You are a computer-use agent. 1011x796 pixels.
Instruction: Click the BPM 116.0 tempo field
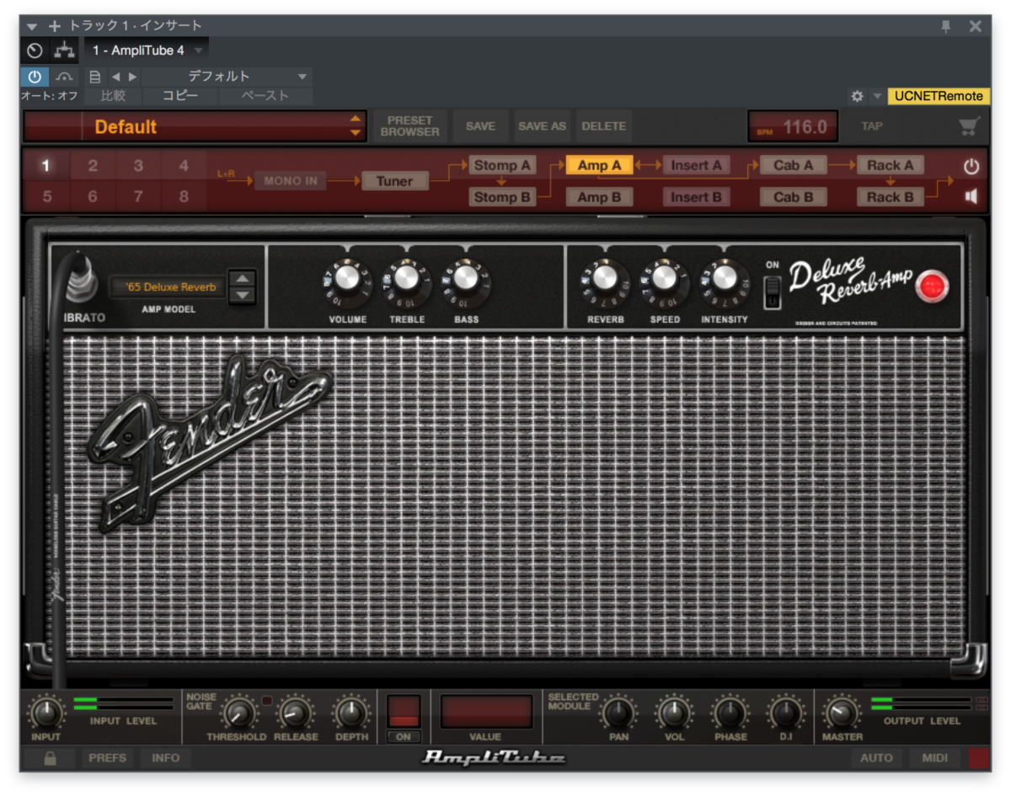pyautogui.click(x=793, y=126)
